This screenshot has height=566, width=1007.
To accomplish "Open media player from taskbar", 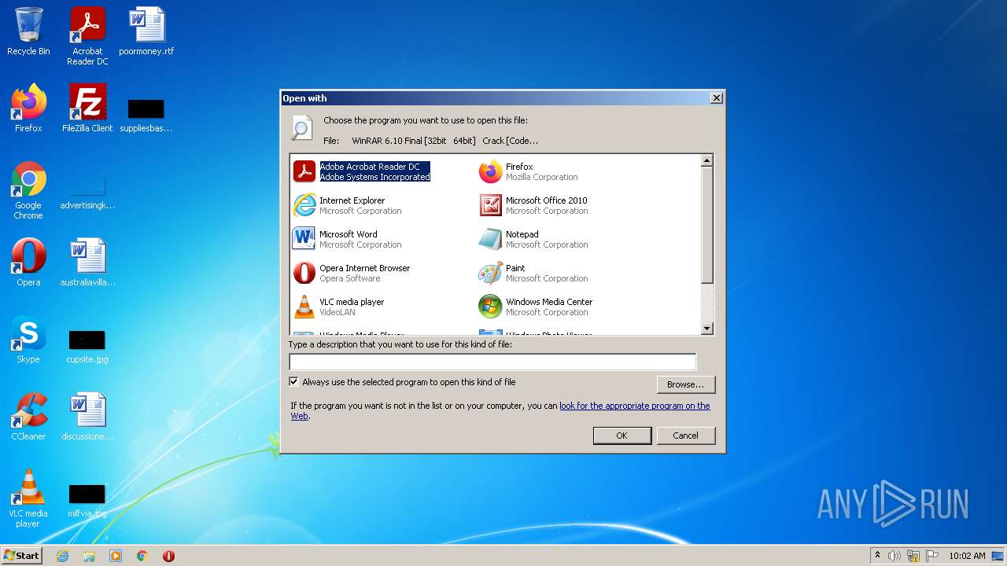I will [x=116, y=556].
